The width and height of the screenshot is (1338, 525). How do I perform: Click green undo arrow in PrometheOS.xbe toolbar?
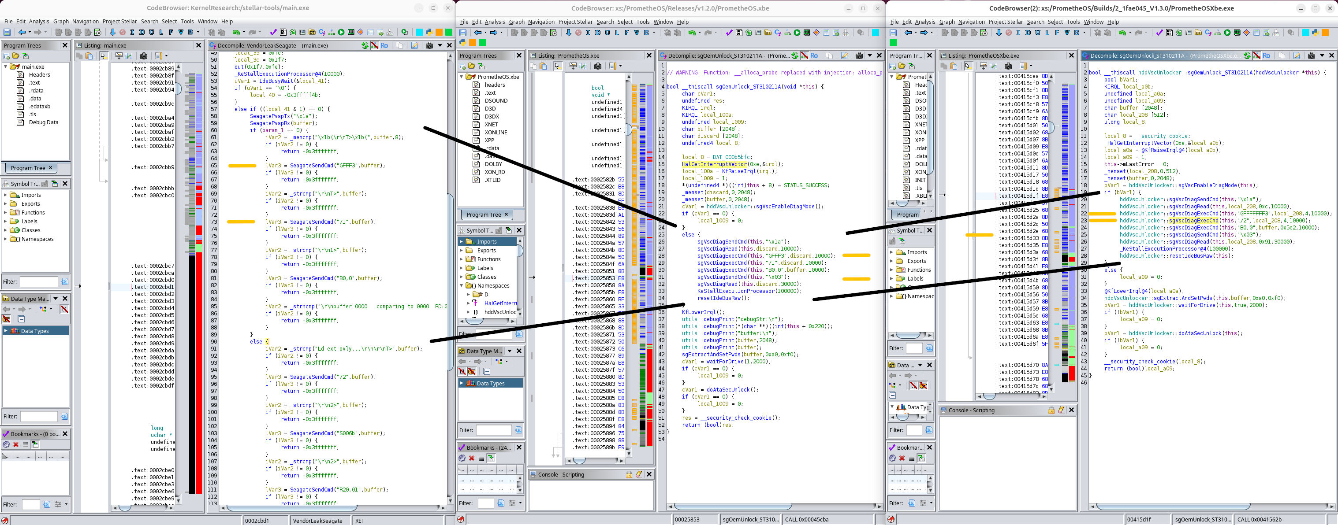coord(692,33)
